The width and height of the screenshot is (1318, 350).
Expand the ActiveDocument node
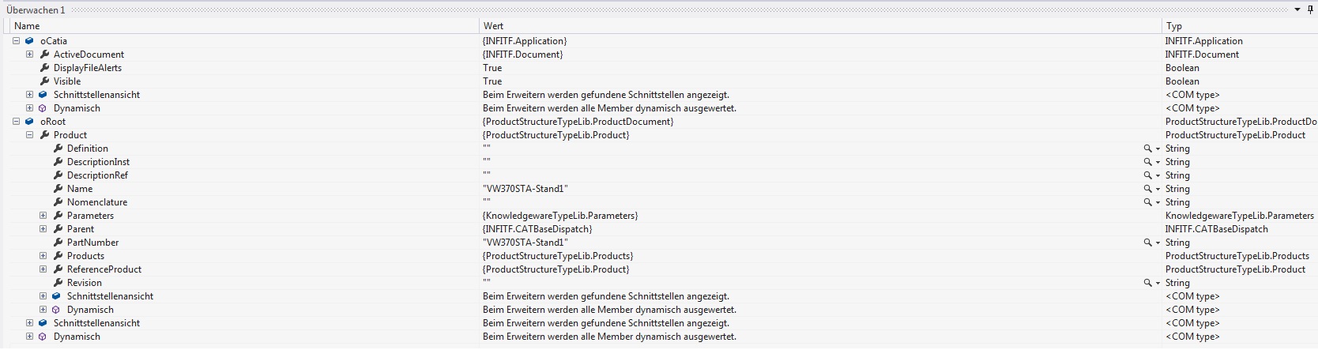(x=29, y=55)
